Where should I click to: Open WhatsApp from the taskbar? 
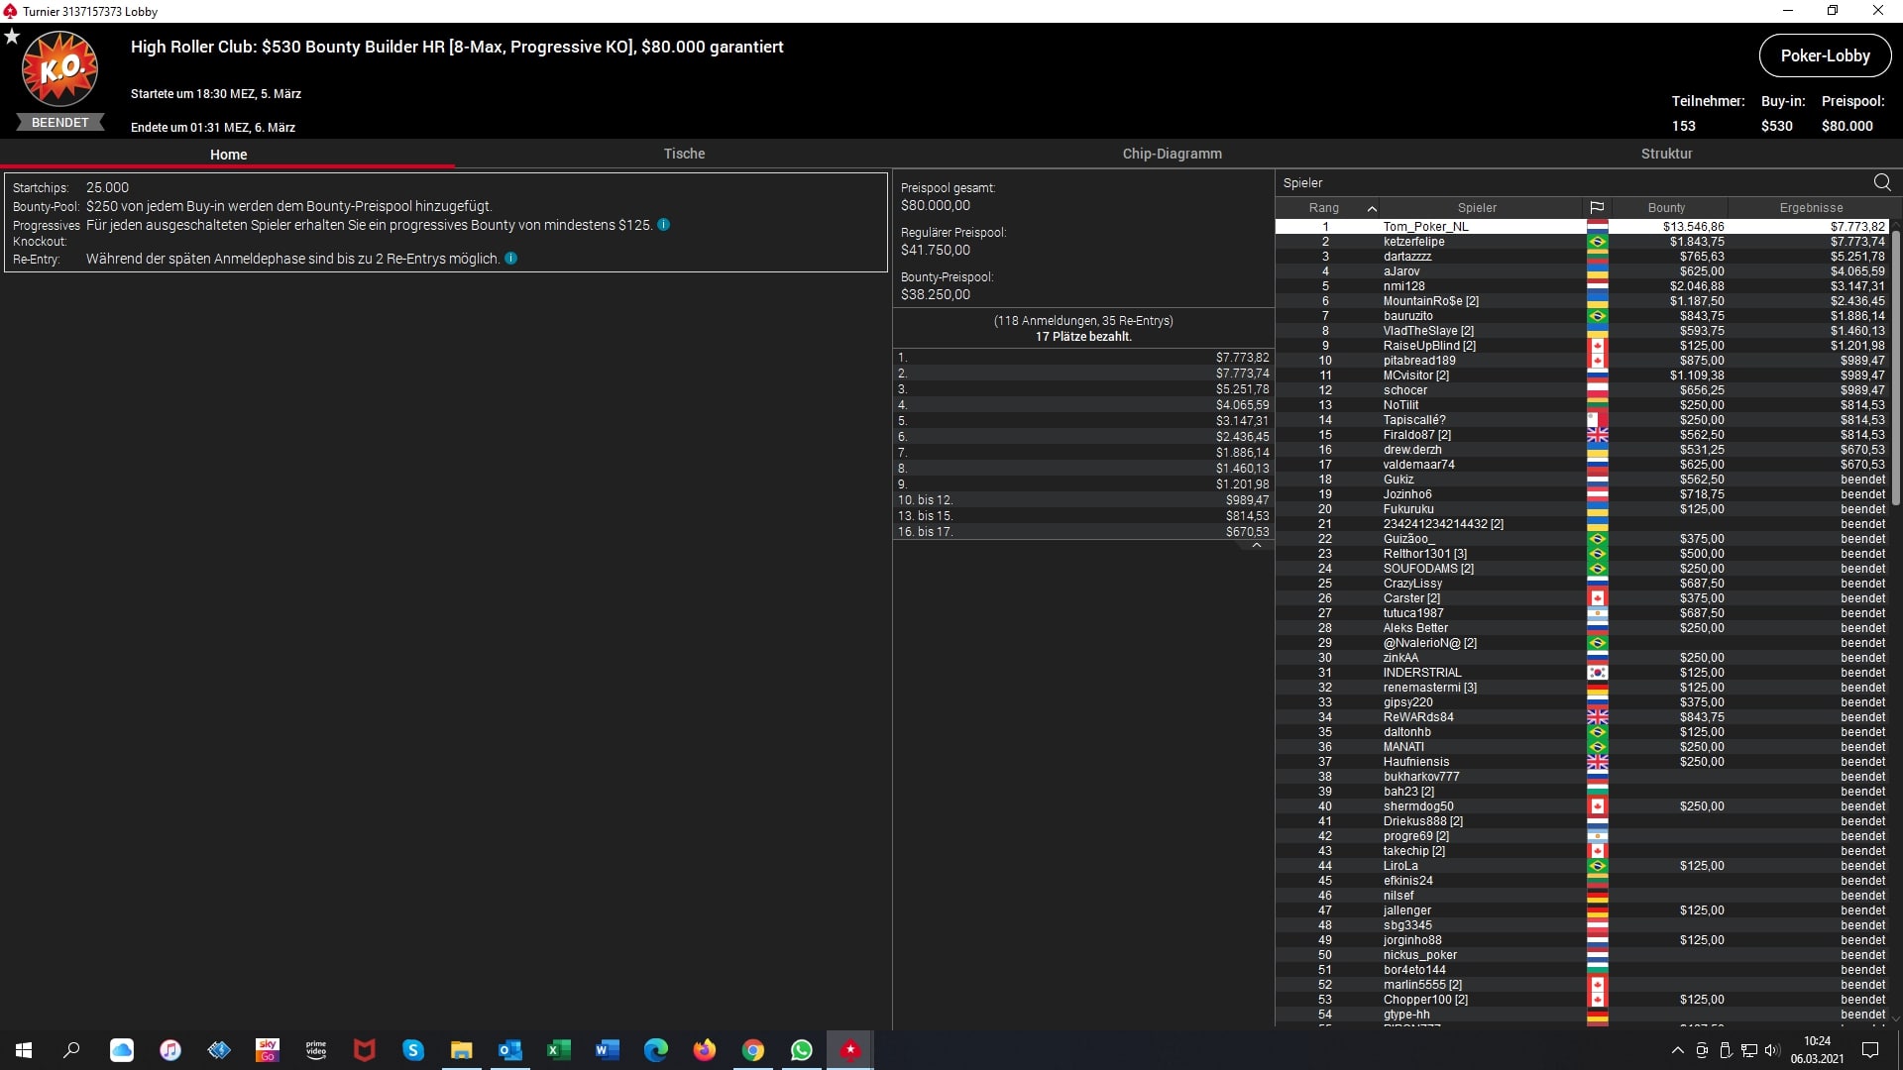point(801,1050)
